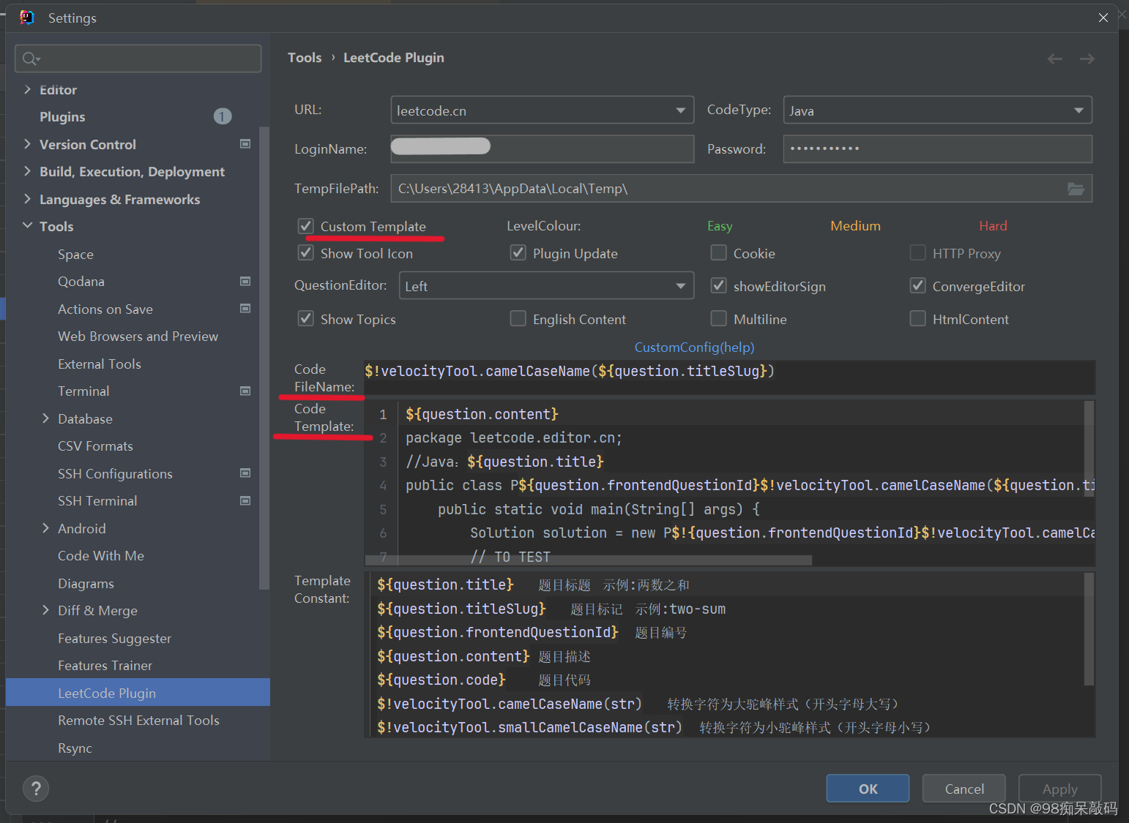Open Web Browsers and Preview settings
Screen dimensions: 1129x823
[x=138, y=337]
